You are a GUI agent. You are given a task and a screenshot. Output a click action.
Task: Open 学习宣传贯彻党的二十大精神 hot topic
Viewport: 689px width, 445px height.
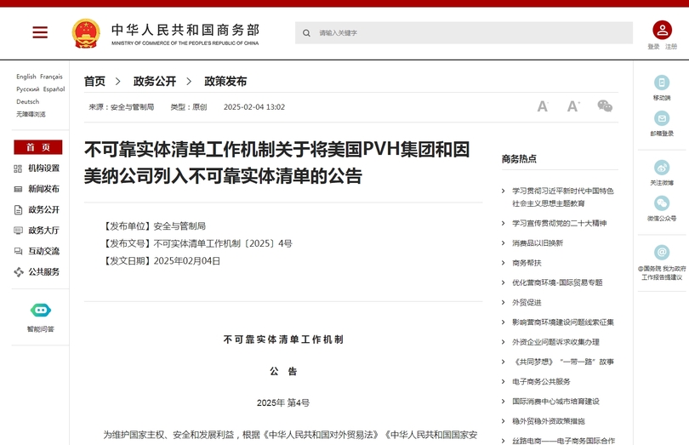click(560, 224)
